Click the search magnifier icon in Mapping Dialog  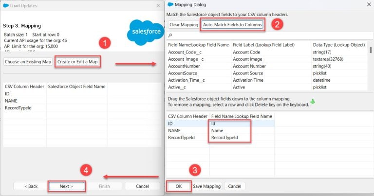170,35
